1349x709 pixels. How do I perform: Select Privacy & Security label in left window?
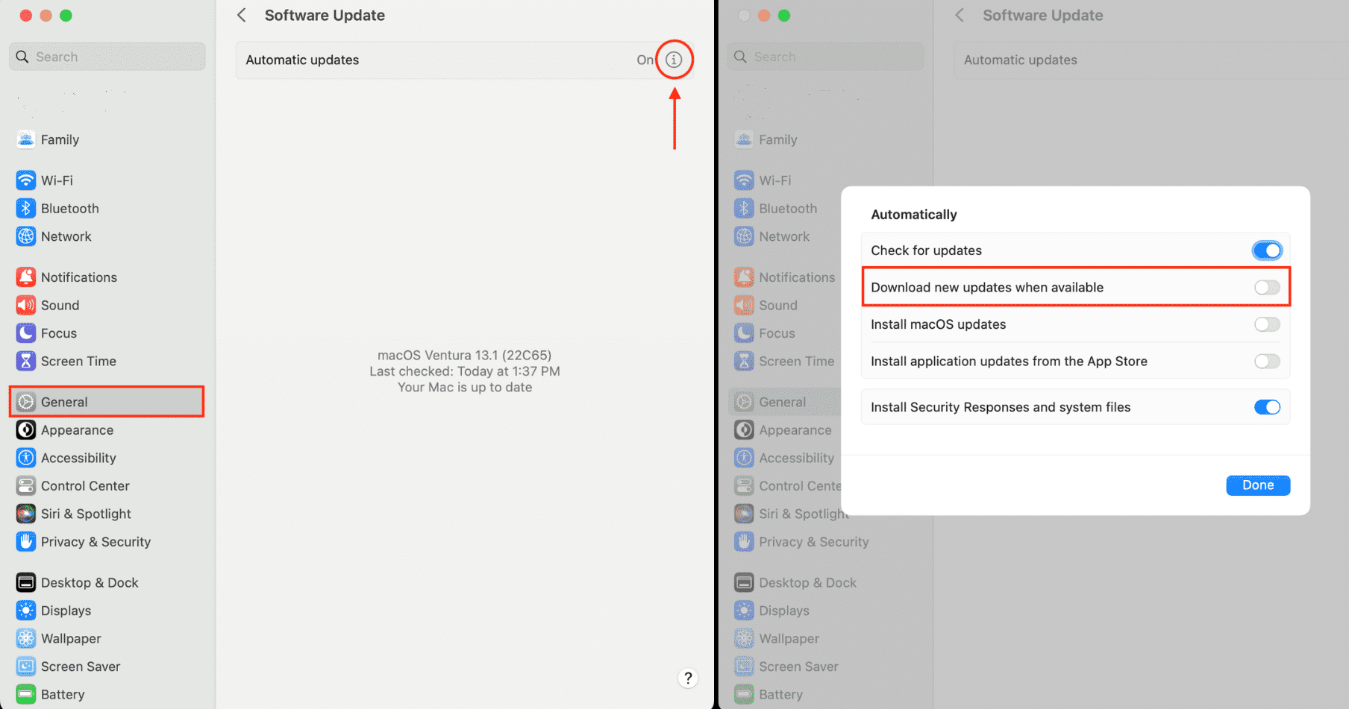point(96,542)
